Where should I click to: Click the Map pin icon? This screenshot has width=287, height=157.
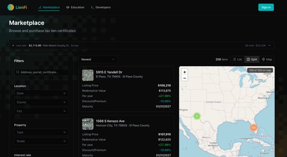point(263,59)
